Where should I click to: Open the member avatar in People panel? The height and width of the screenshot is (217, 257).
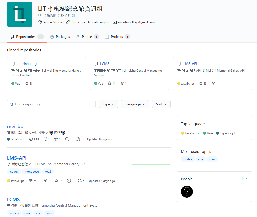point(187,192)
